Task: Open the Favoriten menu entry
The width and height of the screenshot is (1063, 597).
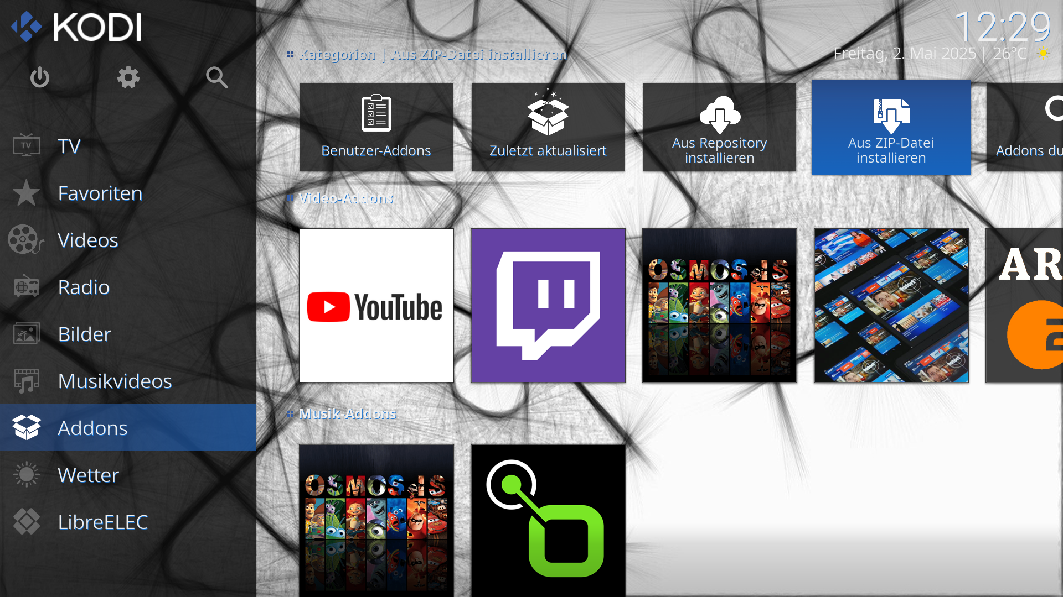Action: coord(128,193)
